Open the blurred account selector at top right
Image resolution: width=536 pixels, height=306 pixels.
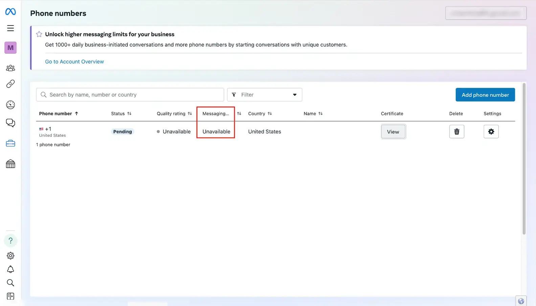click(x=486, y=13)
